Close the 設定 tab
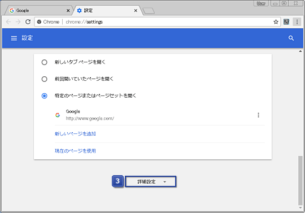 (x=136, y=11)
